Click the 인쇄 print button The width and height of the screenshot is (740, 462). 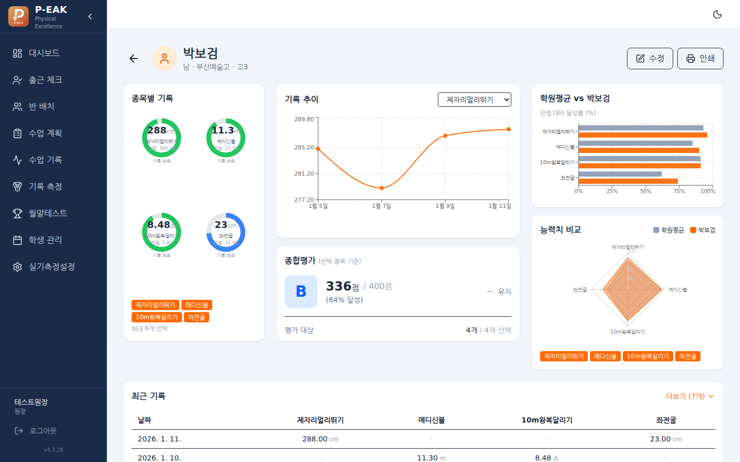pyautogui.click(x=700, y=59)
